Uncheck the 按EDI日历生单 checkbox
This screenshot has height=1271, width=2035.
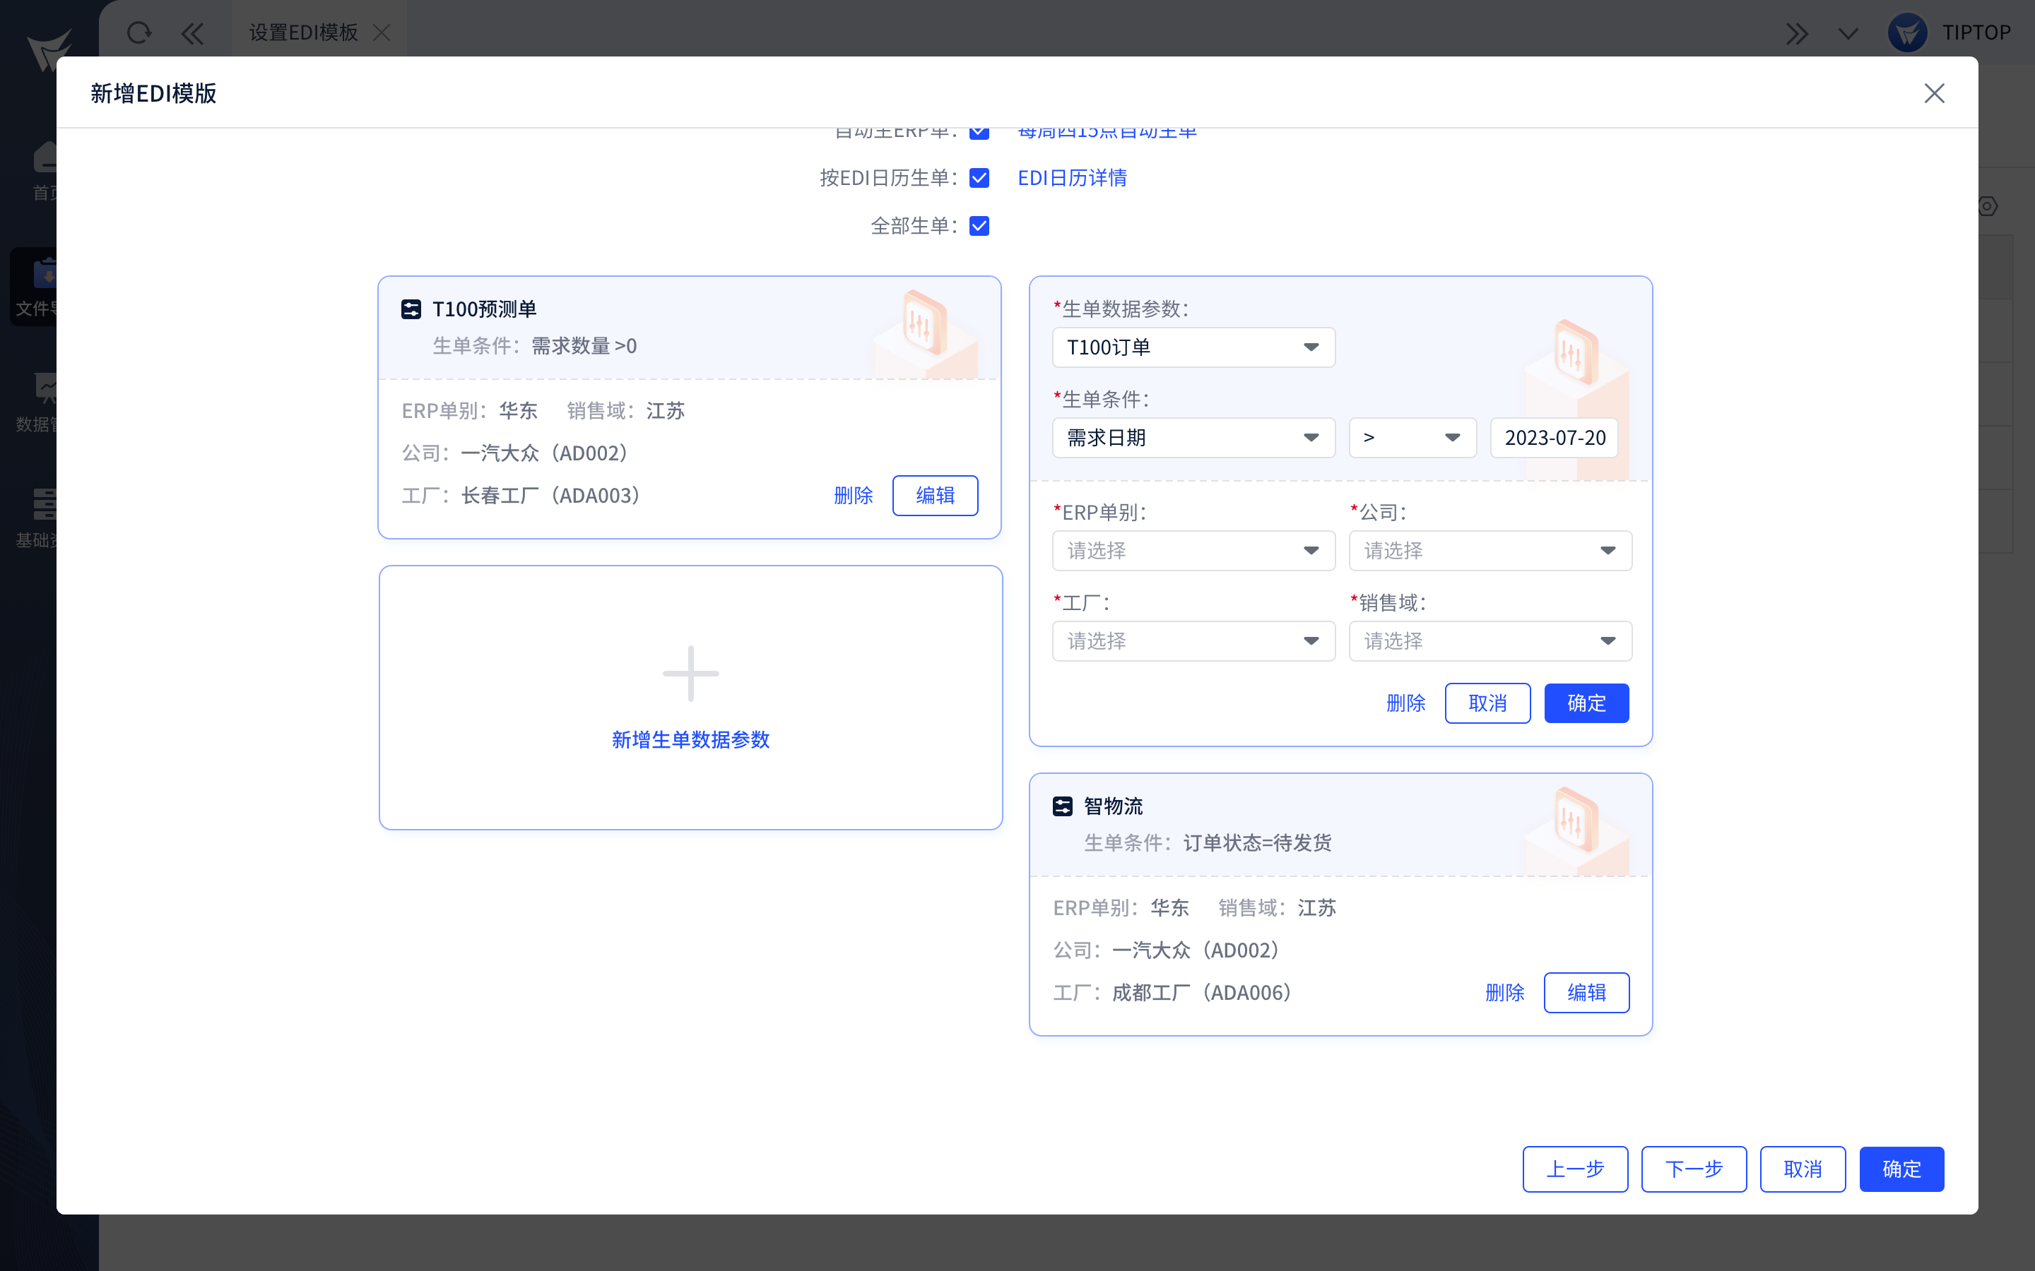(x=979, y=178)
